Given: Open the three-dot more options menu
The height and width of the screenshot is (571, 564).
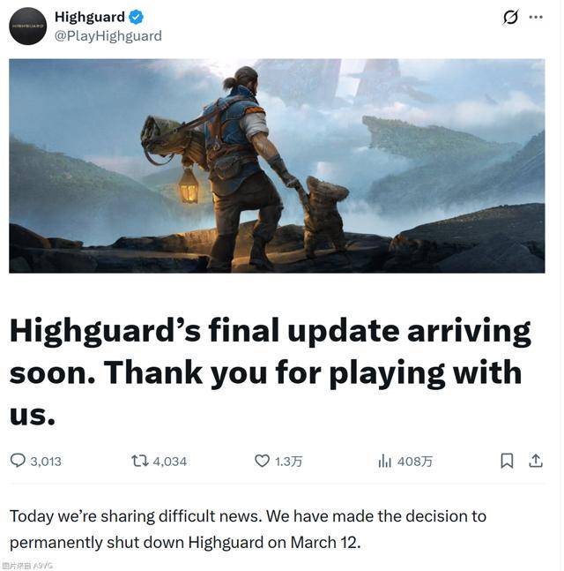Looking at the screenshot, I should (536, 17).
